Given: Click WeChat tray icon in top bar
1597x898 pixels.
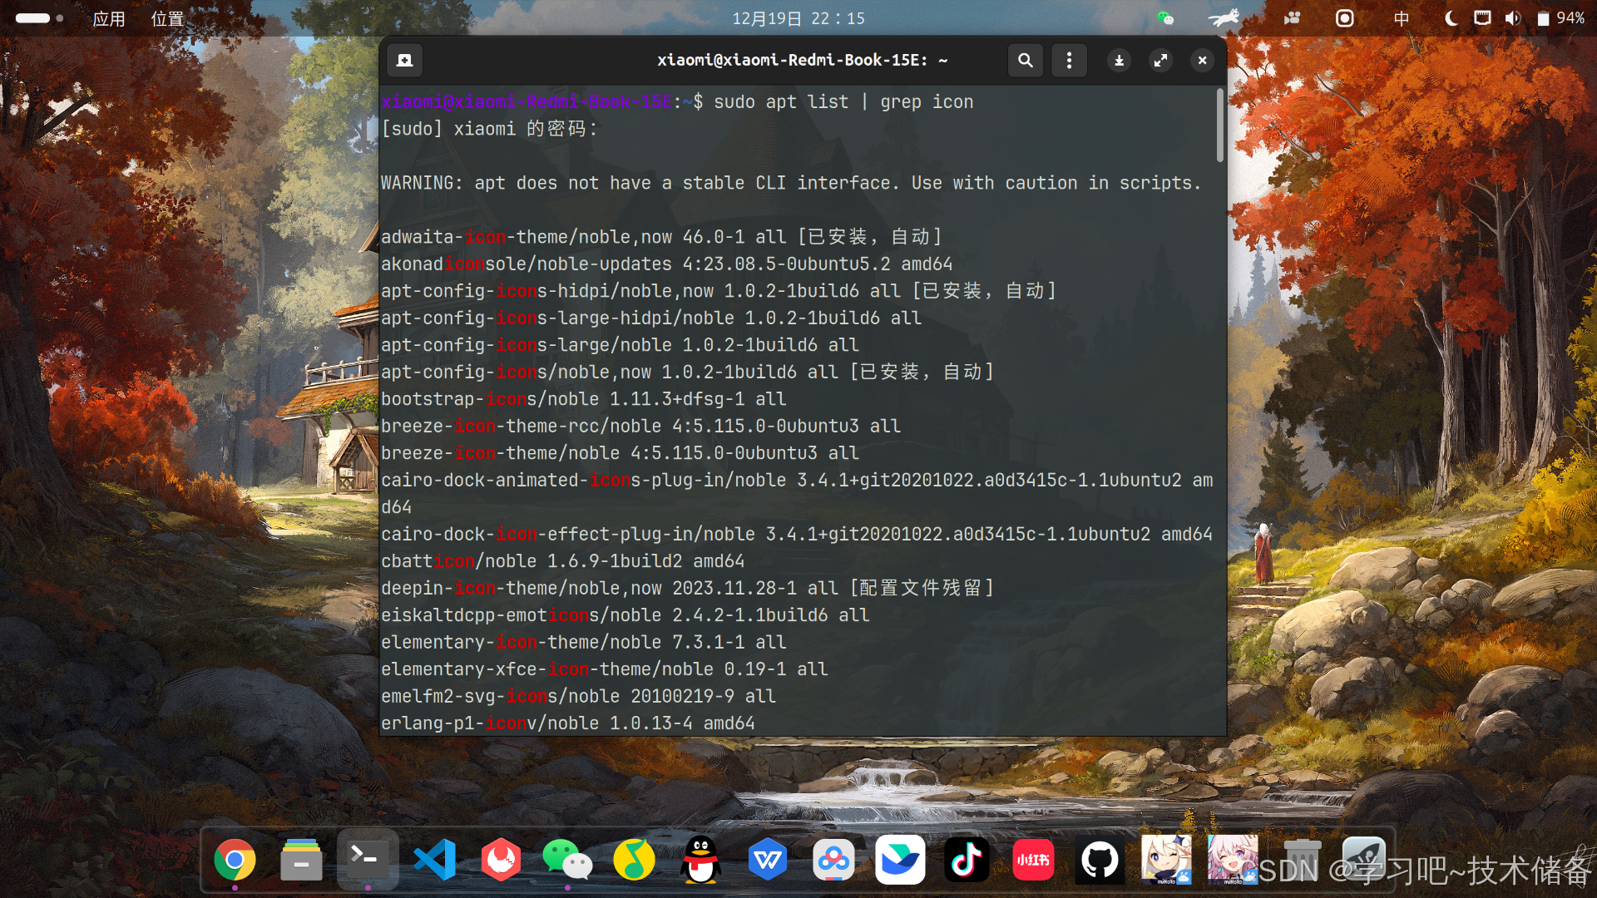Looking at the screenshot, I should (1165, 18).
